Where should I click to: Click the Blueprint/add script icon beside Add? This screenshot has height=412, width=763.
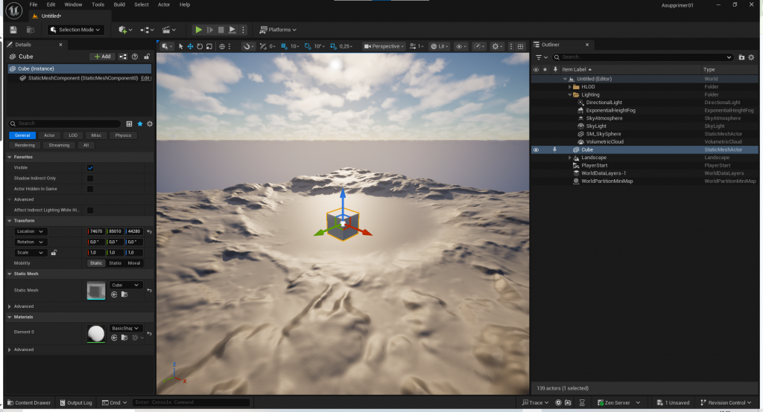(x=123, y=57)
